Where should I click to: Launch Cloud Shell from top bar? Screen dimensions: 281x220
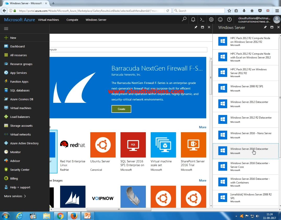202,19
